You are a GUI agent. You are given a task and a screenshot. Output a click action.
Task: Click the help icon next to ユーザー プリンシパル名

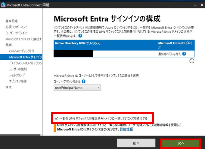83,81
